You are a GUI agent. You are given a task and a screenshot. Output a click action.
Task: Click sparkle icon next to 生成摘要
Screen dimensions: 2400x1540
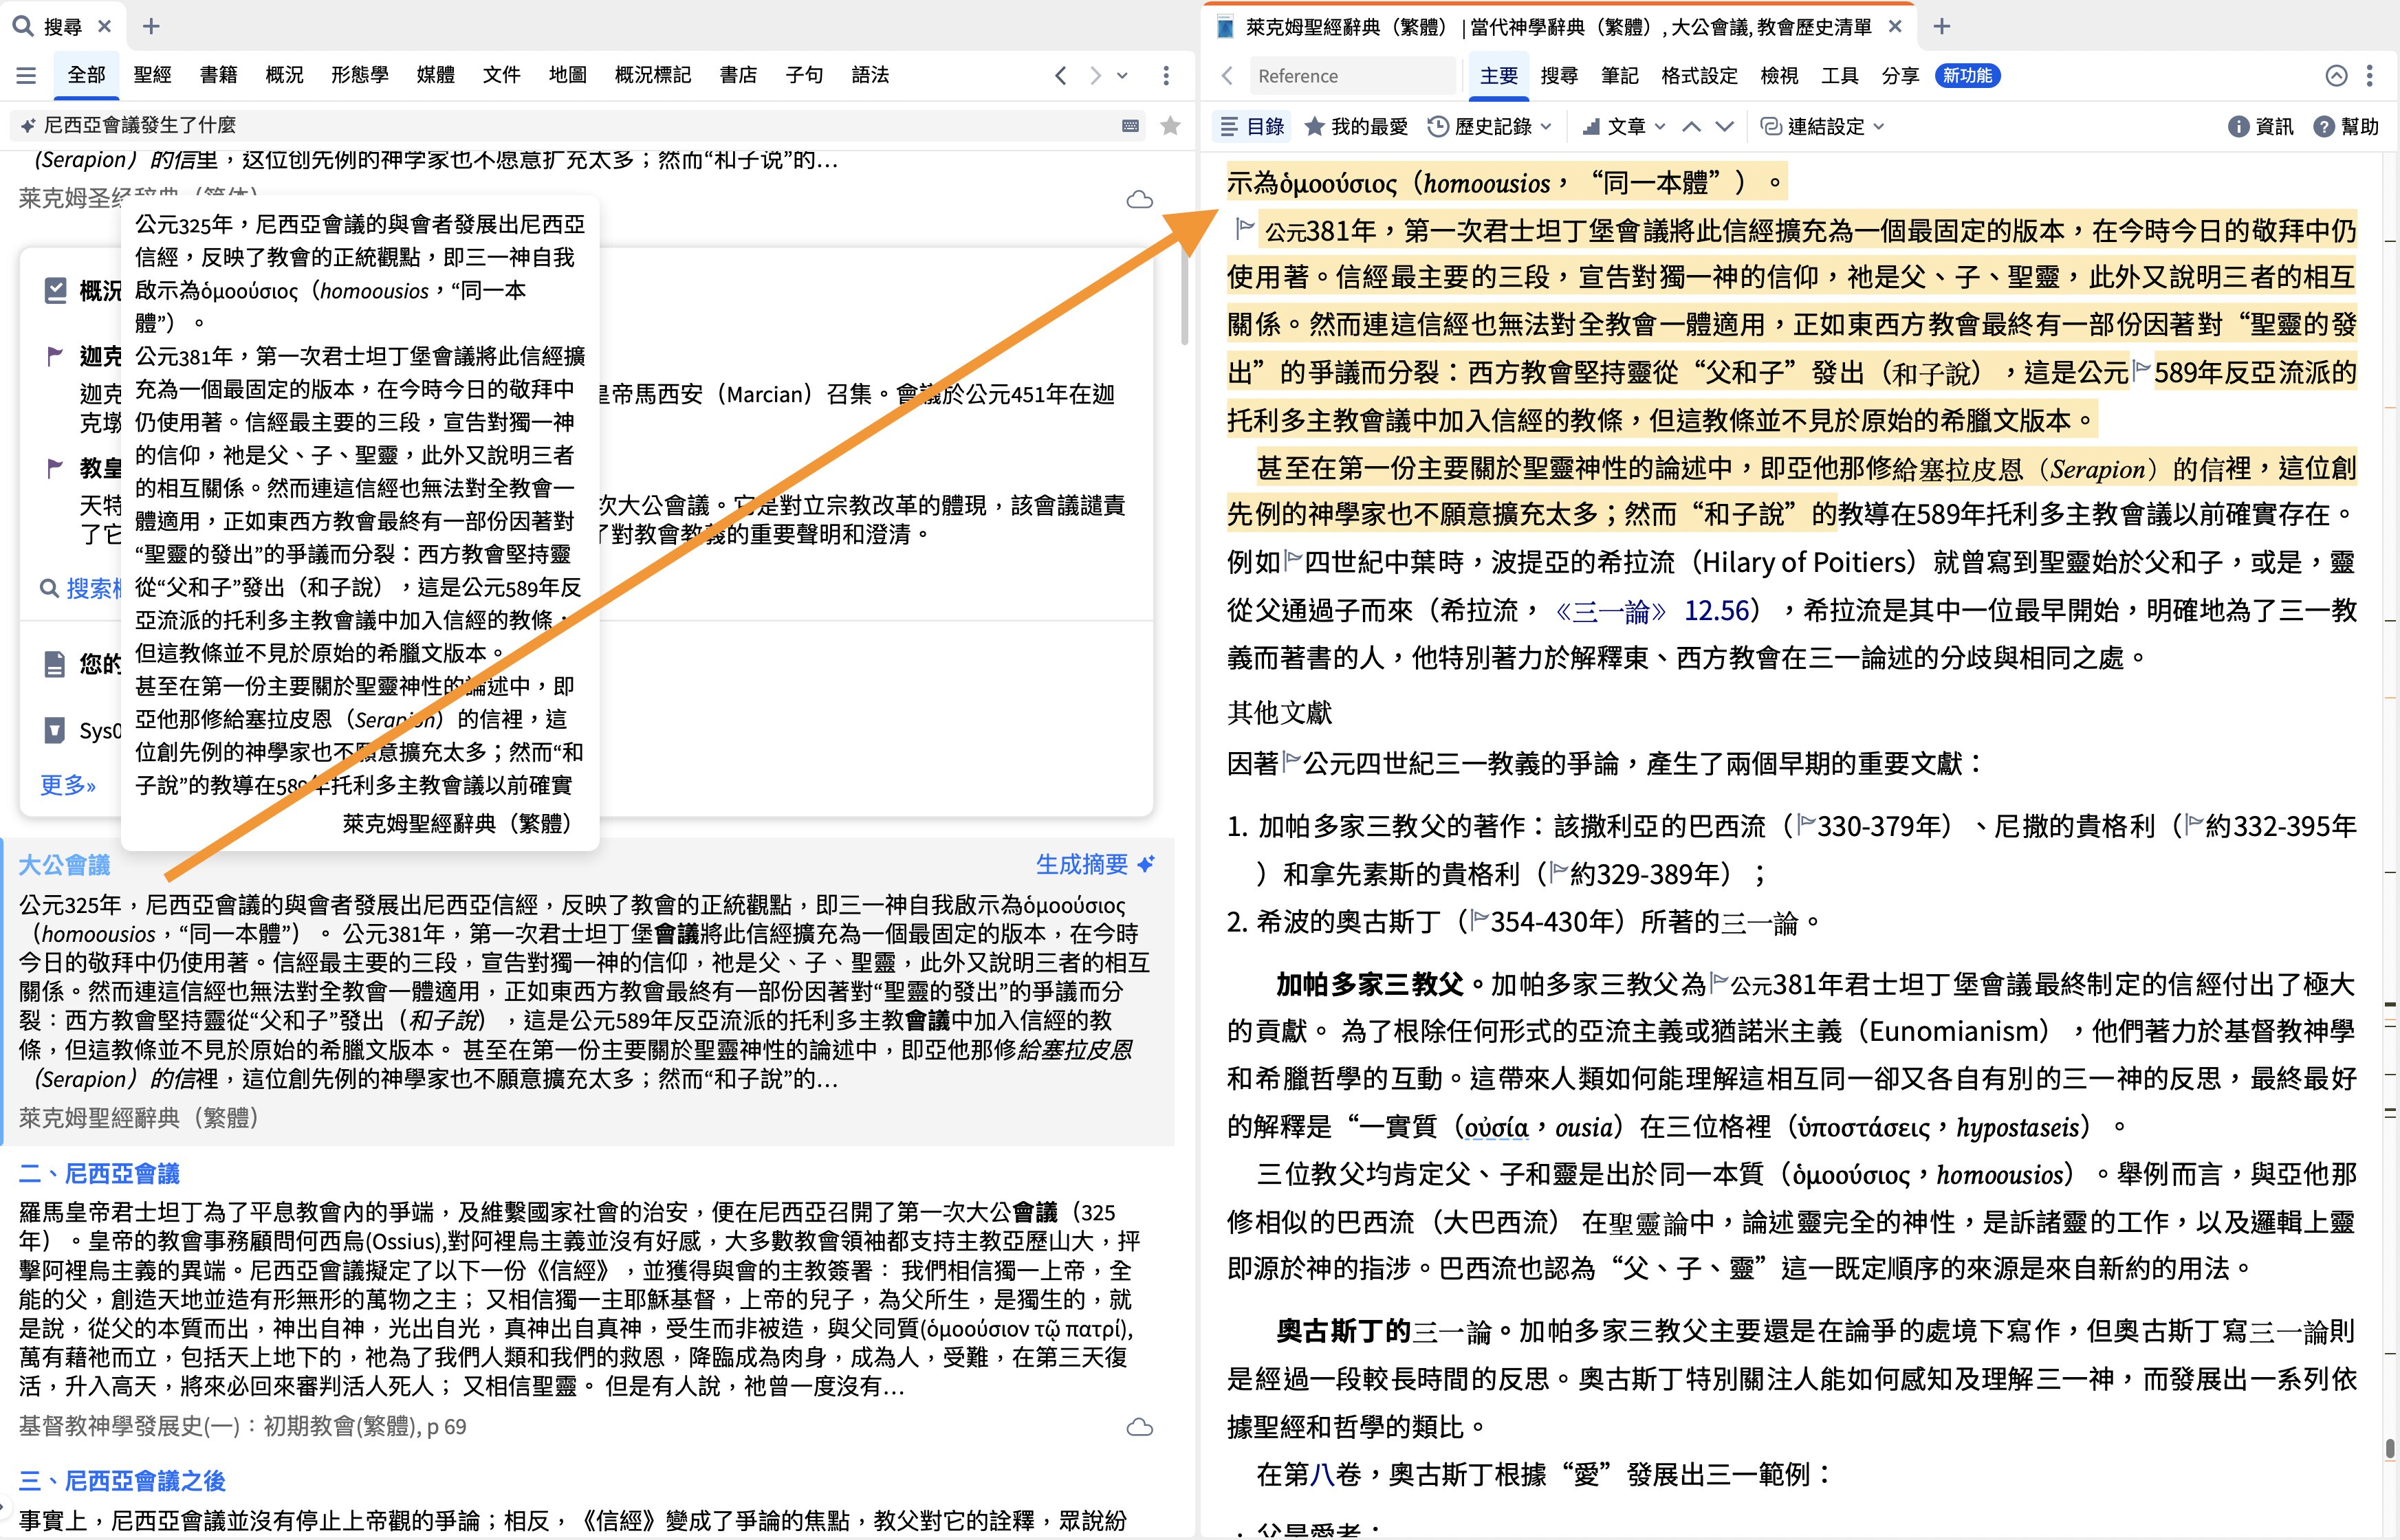click(1146, 864)
